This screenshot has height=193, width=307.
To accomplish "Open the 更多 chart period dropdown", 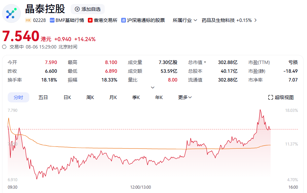I will point(185,97).
